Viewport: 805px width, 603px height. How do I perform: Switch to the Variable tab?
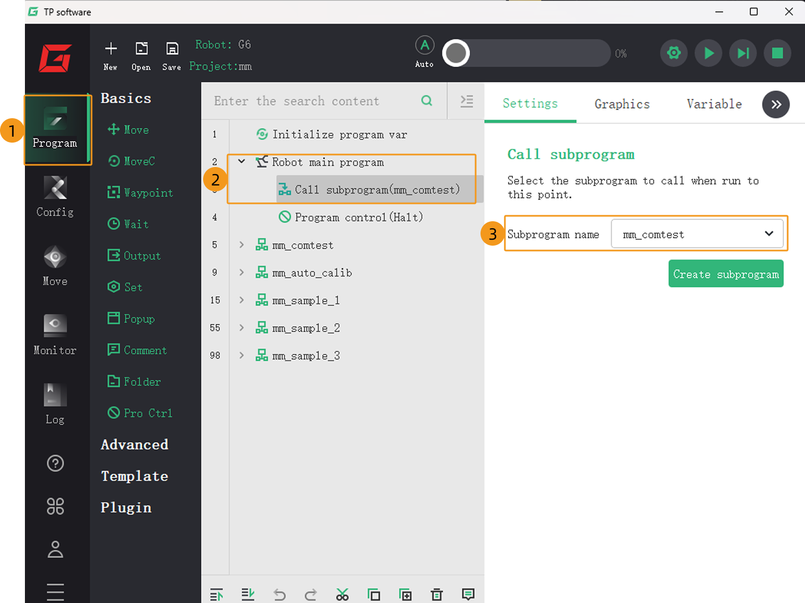point(714,104)
